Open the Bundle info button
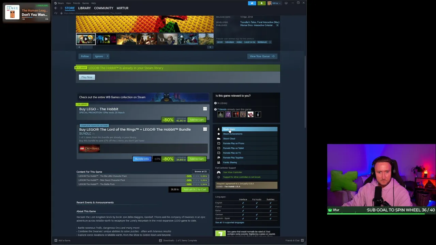Image resolution: width=436 pixels, height=245 pixels. pos(142,159)
